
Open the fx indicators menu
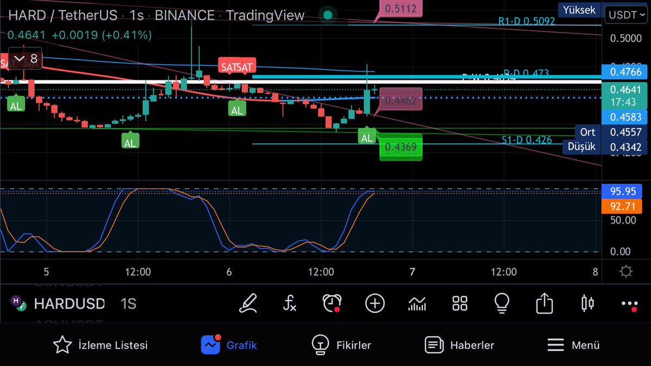(290, 303)
